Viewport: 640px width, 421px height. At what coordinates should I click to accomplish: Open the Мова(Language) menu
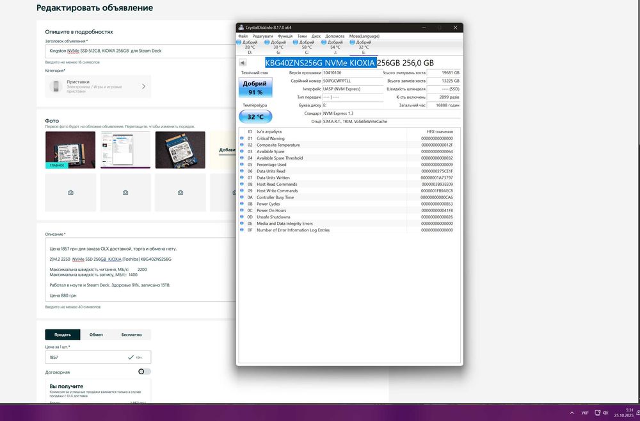coord(364,36)
